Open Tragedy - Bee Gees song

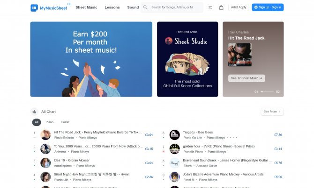198,132
